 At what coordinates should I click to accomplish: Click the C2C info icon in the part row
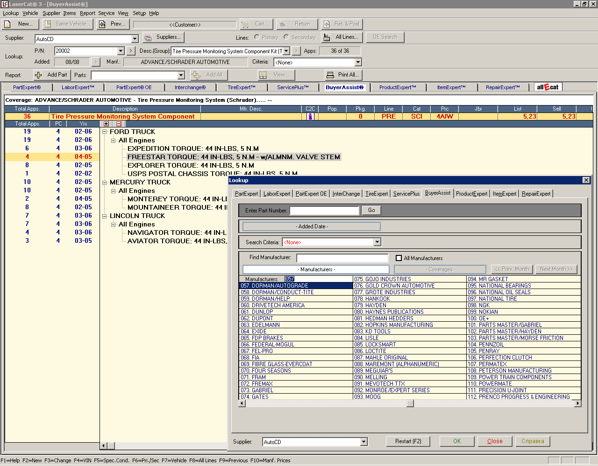pyautogui.click(x=310, y=117)
